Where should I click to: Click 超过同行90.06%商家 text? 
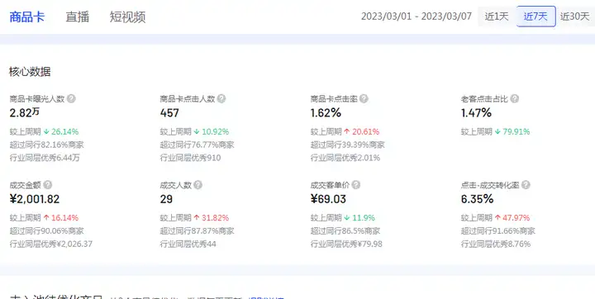46,231
